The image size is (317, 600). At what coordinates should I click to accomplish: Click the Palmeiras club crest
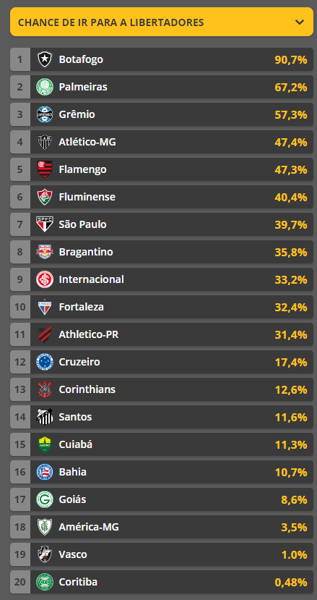(45, 87)
